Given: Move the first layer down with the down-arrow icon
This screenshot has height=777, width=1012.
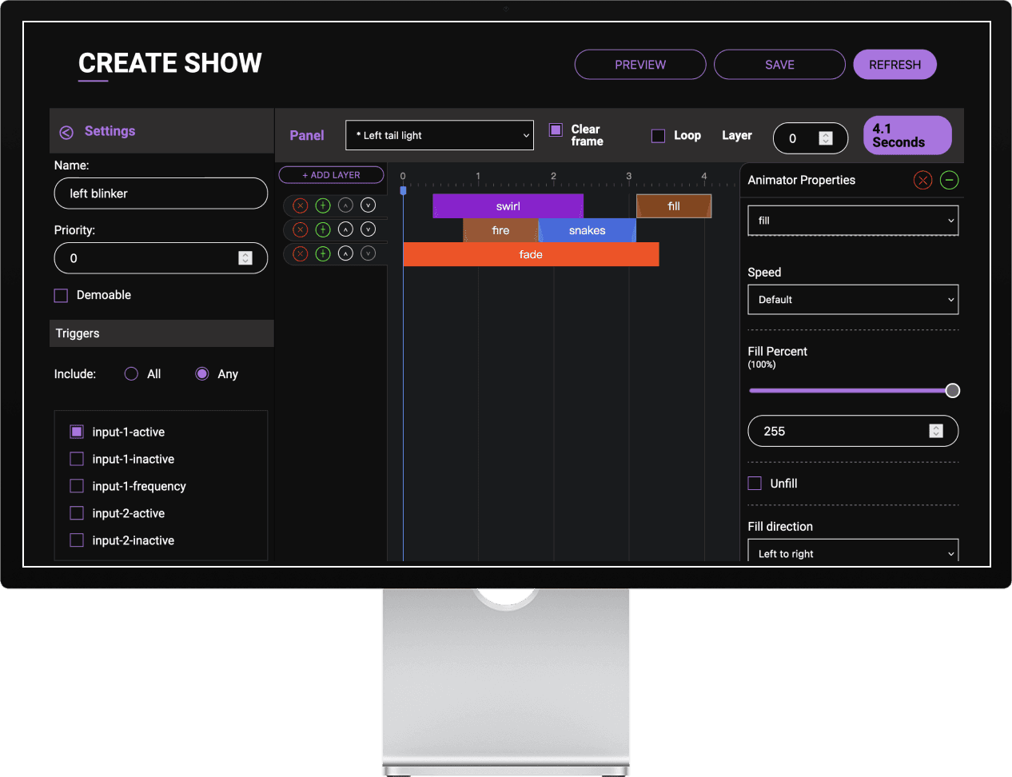Looking at the screenshot, I should coord(368,205).
